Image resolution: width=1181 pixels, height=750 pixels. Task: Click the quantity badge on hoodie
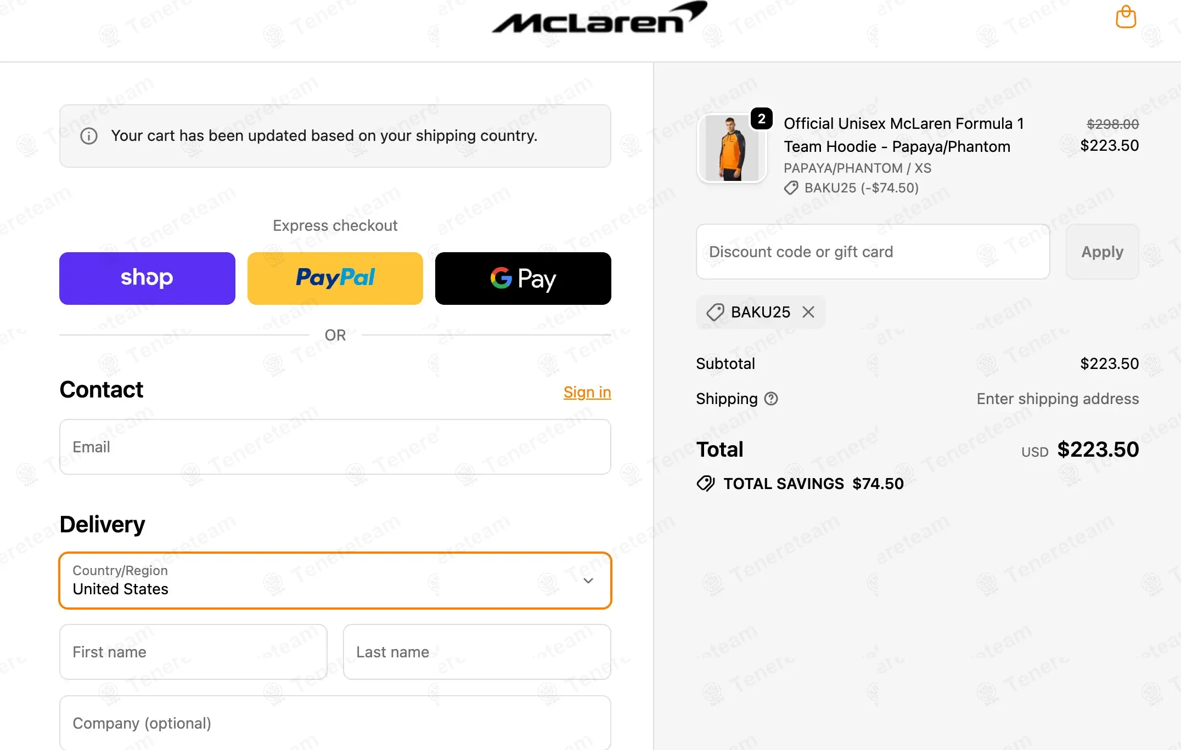[761, 118]
